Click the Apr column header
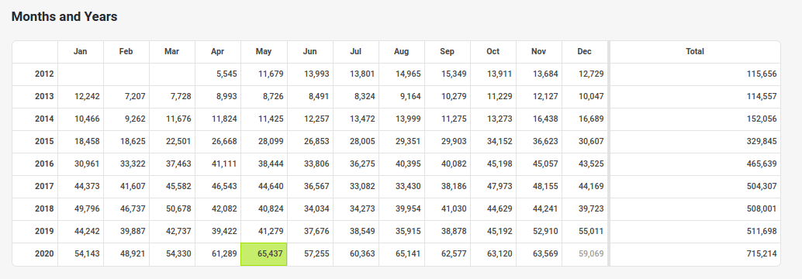This screenshot has width=802, height=279. click(x=218, y=52)
